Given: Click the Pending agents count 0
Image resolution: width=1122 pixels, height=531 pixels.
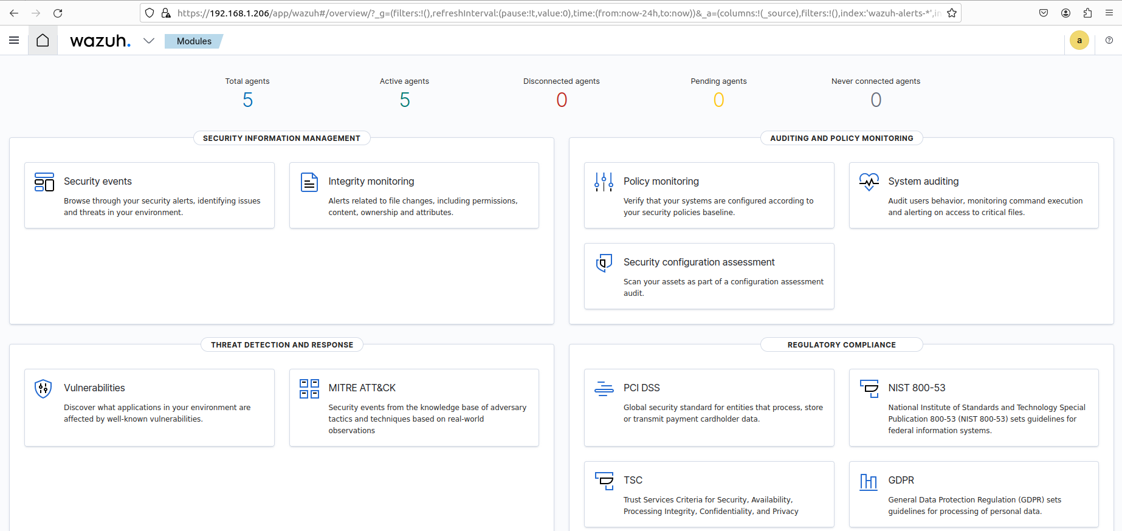Looking at the screenshot, I should tap(719, 100).
